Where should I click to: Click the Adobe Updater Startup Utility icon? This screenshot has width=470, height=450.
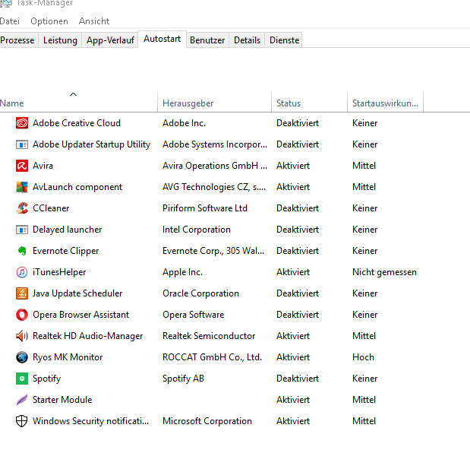click(x=22, y=144)
